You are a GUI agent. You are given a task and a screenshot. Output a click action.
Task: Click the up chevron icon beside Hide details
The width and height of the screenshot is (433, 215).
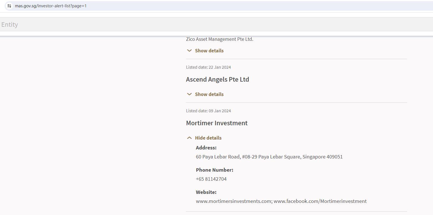point(189,138)
